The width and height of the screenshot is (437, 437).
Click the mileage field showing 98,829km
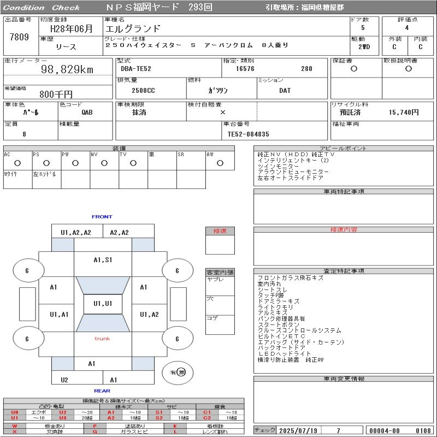click(67, 70)
